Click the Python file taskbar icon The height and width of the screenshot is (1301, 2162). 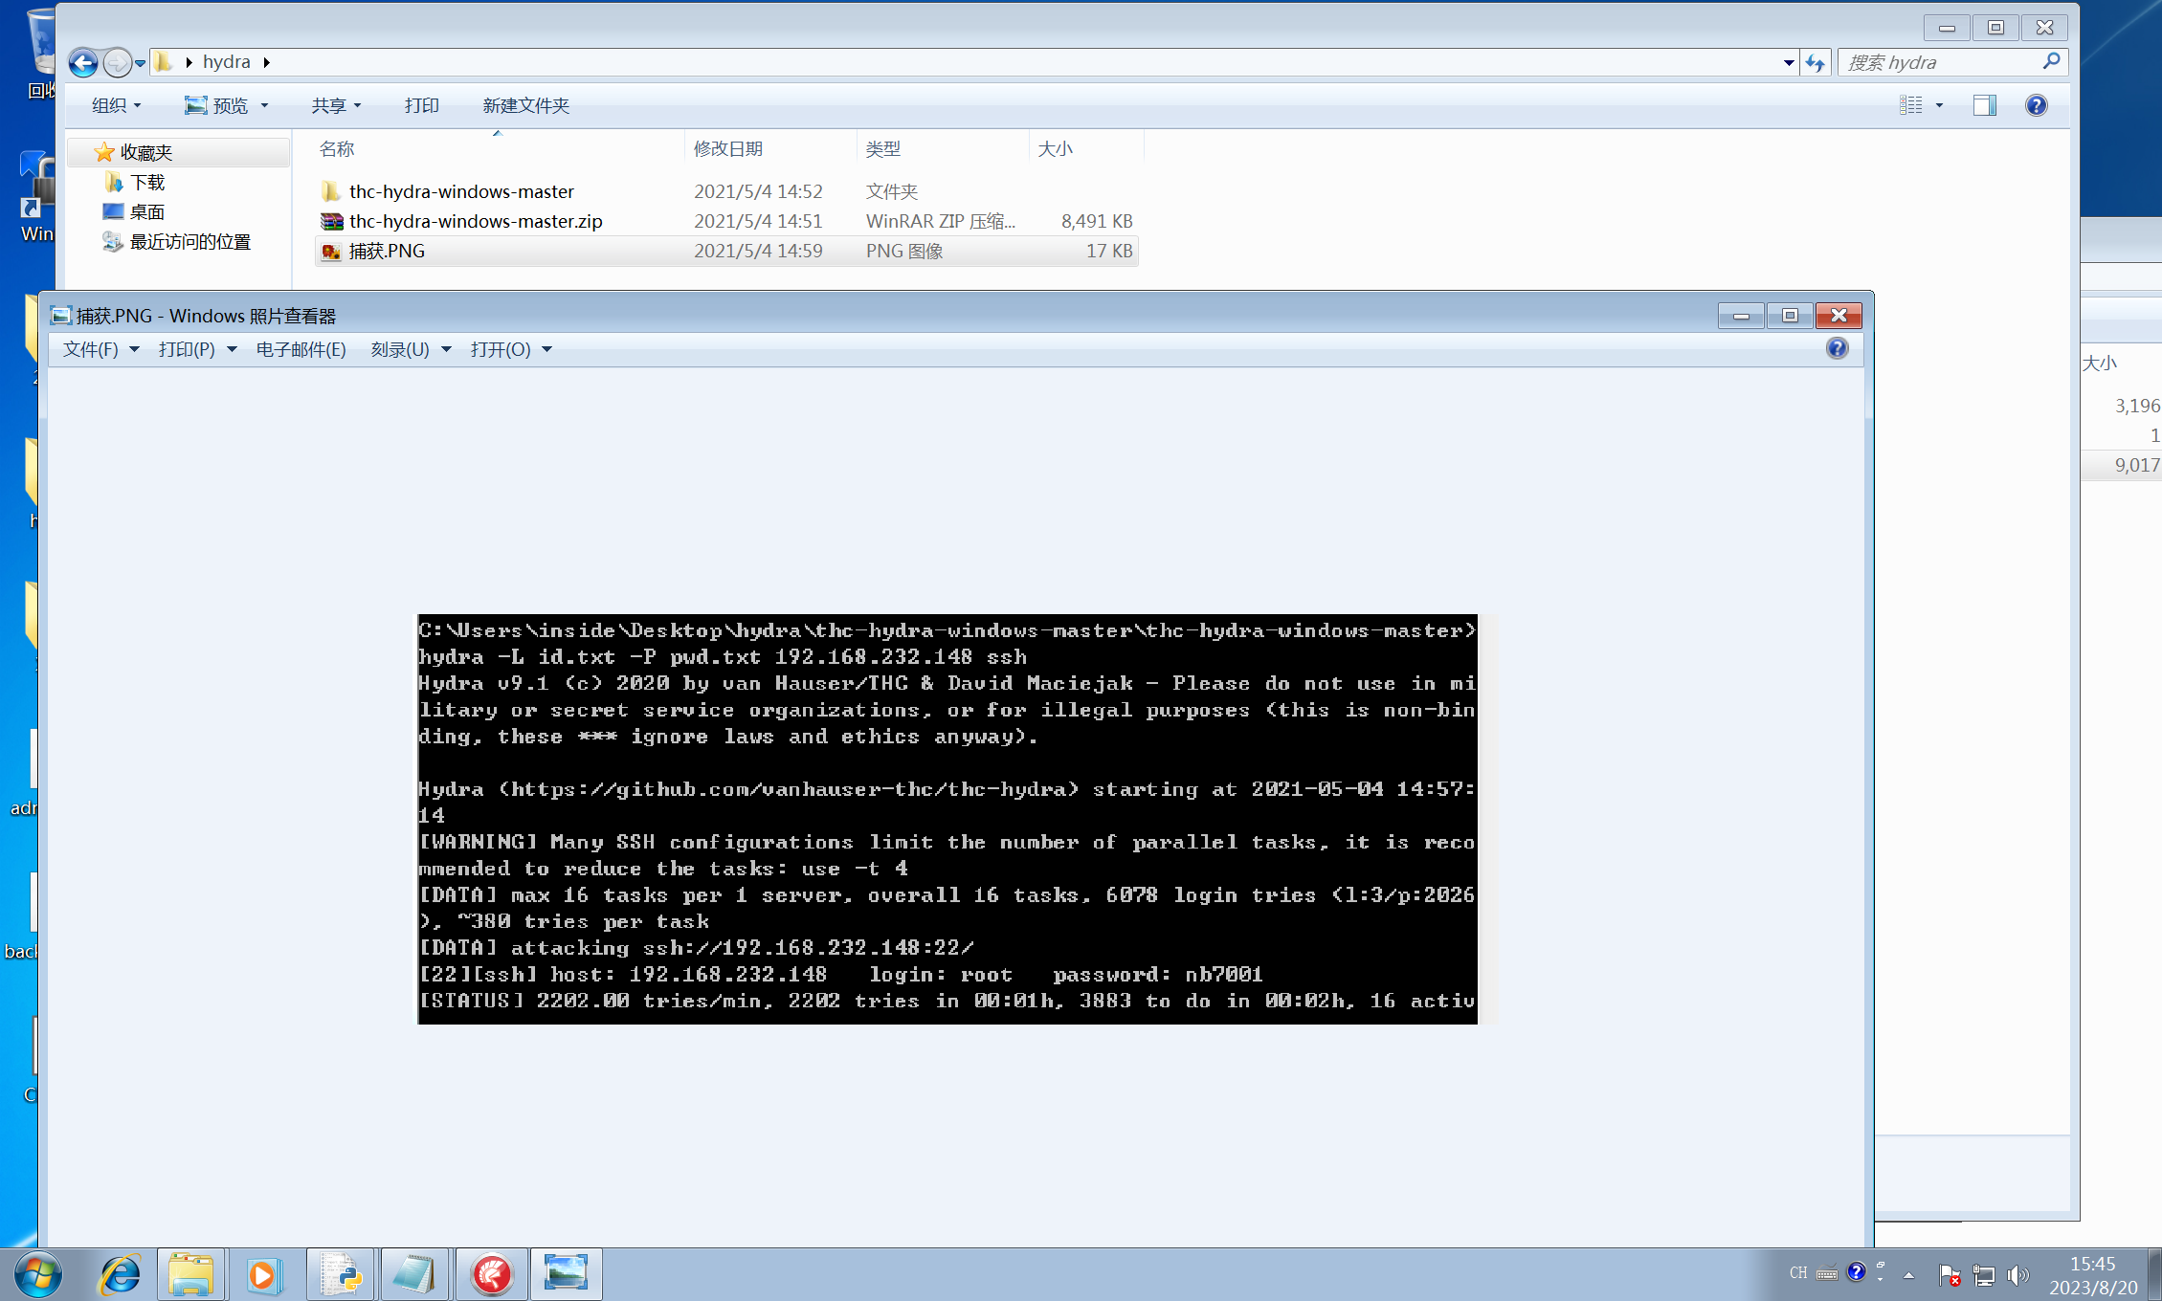(x=341, y=1274)
